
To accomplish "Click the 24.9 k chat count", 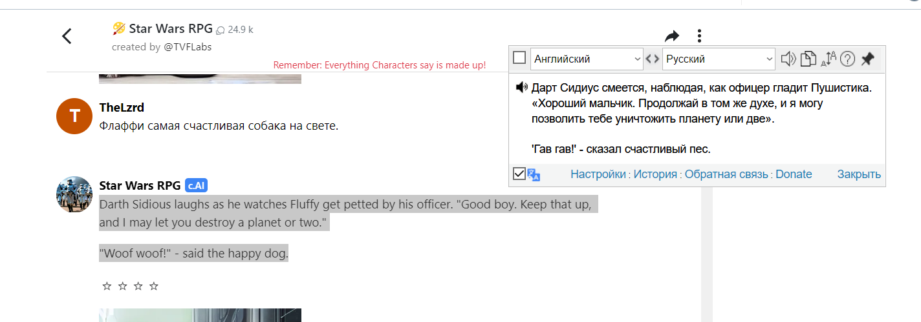I will (234, 30).
